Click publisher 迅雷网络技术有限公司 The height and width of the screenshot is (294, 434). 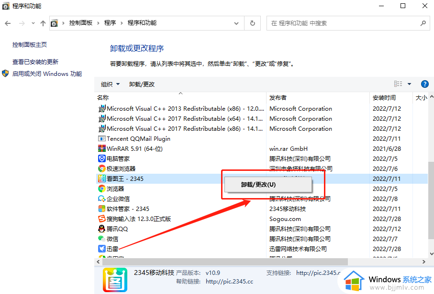point(298,249)
